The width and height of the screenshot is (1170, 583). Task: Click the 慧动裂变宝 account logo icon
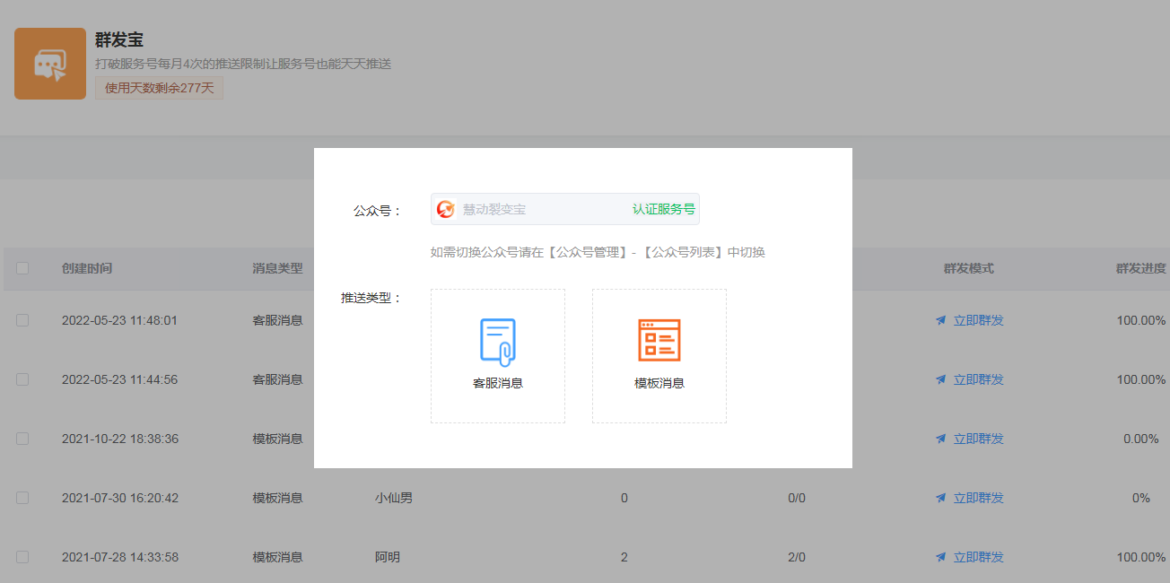point(446,209)
